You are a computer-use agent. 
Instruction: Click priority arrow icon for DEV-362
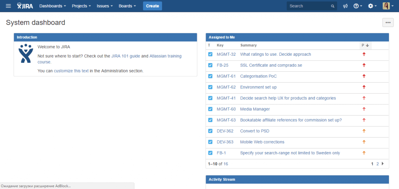point(364,131)
